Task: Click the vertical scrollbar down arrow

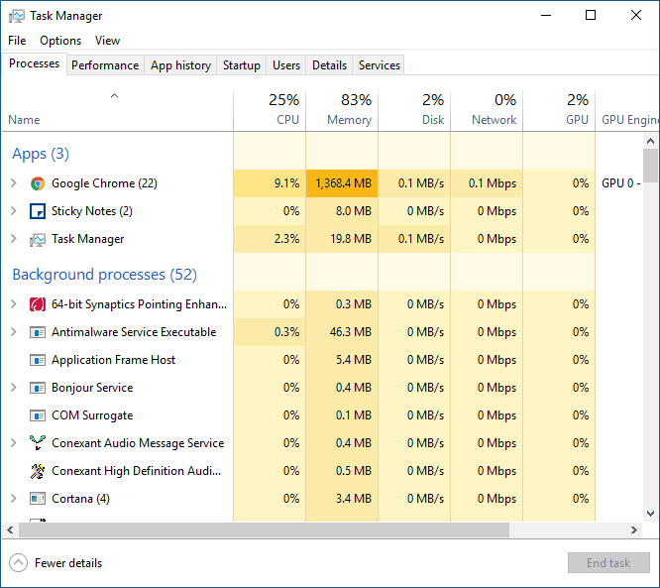Action: click(651, 514)
